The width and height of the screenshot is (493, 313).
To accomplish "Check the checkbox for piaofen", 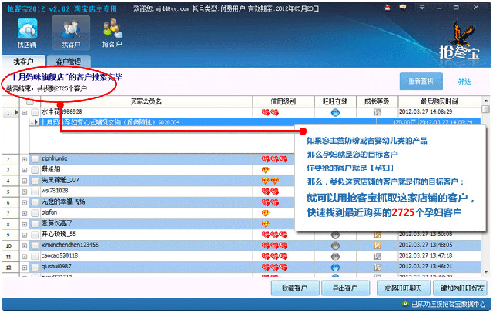I will point(35,213).
